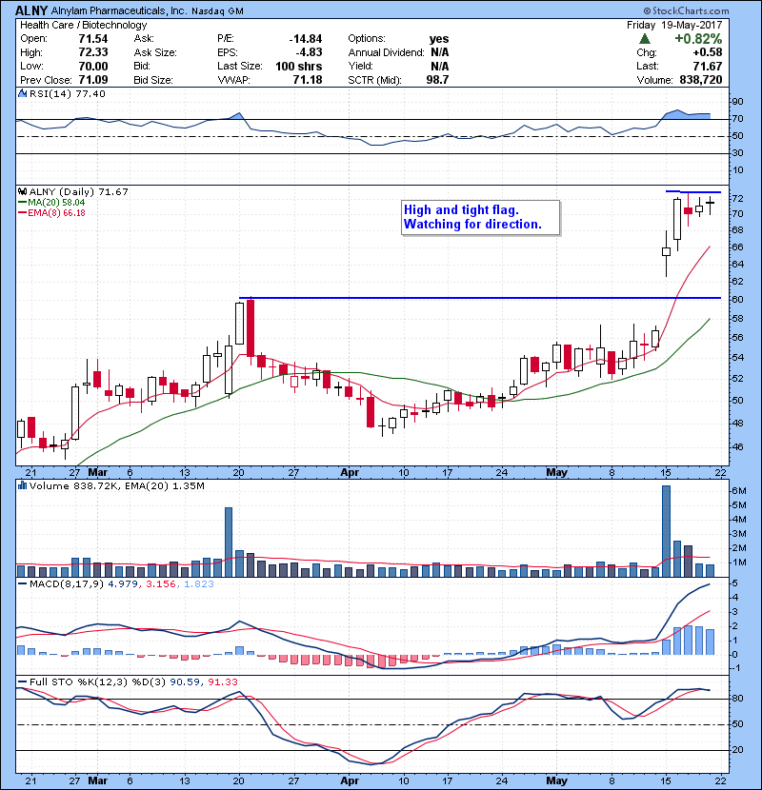Click the Last Size 100 shrs value

pos(298,66)
